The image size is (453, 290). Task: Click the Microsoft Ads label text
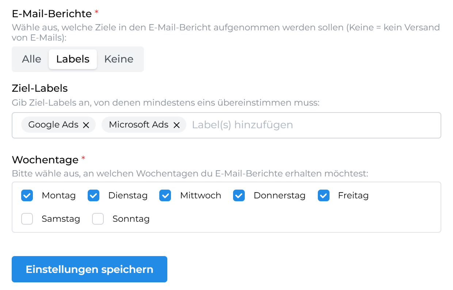(x=139, y=125)
